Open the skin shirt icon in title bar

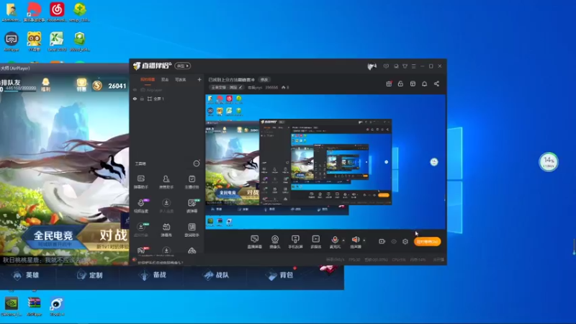coord(405,66)
